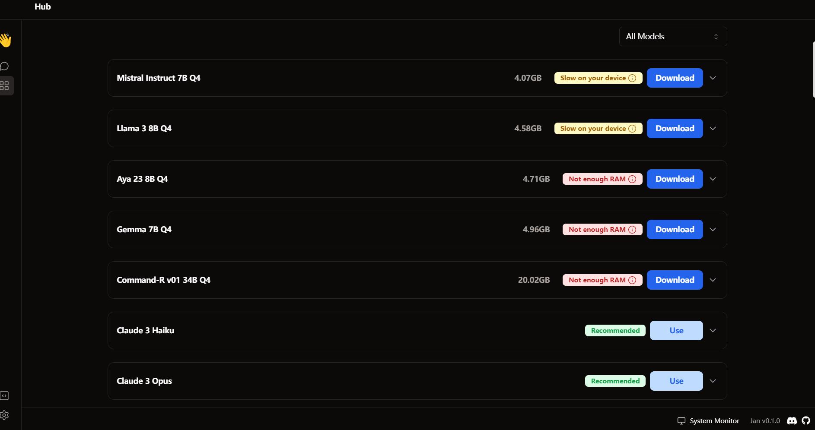Click the waving hand icon in sidebar
Image resolution: width=815 pixels, height=430 pixels.
pyautogui.click(x=5, y=40)
